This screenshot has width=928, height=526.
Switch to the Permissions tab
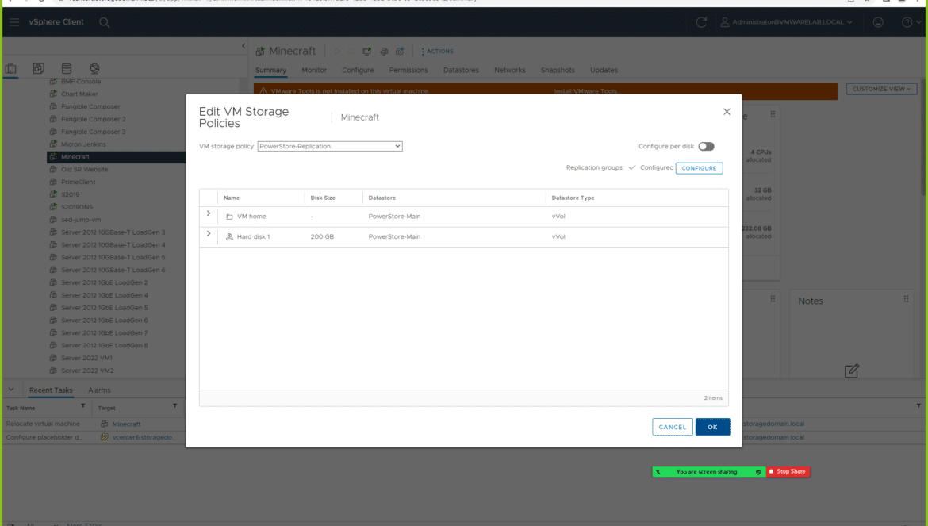tap(408, 70)
